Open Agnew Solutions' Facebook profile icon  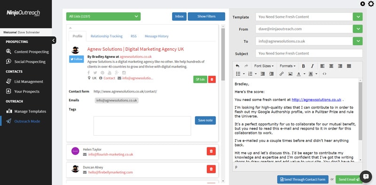coord(89,73)
